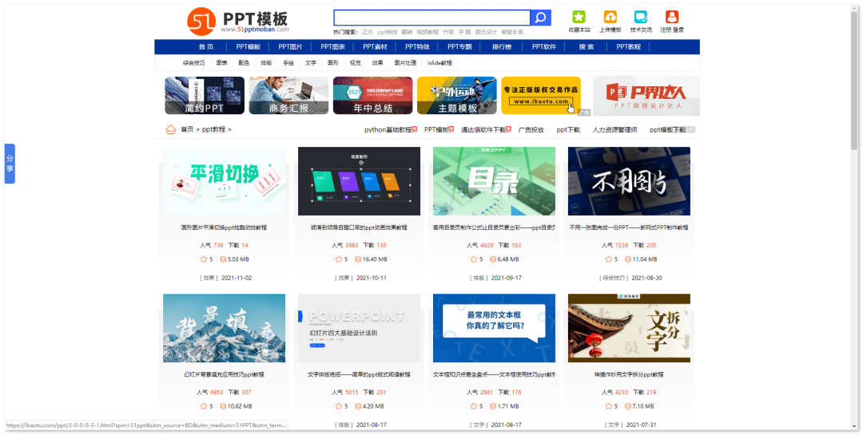Click the file size icon beside 16.40 MB
Screen dimensions: 863x435
click(x=358, y=259)
